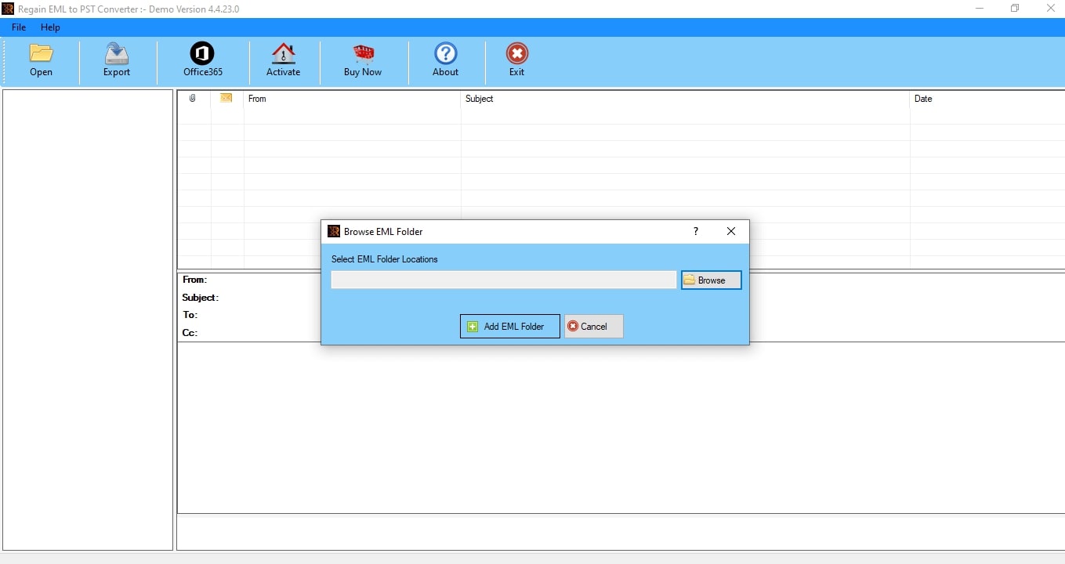
Task: Click the dialog's question mark help button
Action: click(x=695, y=231)
